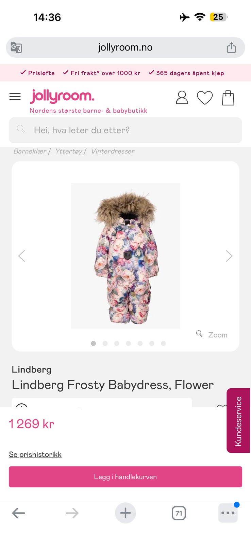Image resolution: width=251 pixels, height=546 pixels.
Task: Select the fourth image carousel dot
Action: click(128, 343)
